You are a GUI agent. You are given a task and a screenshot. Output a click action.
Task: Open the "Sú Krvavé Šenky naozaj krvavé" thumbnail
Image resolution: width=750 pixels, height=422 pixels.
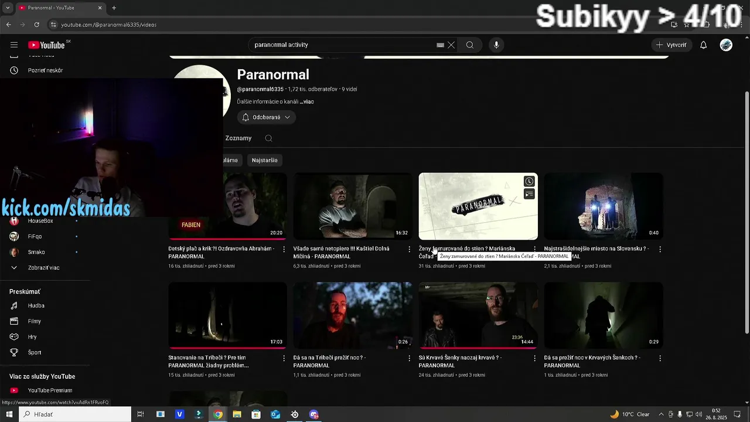click(x=478, y=315)
